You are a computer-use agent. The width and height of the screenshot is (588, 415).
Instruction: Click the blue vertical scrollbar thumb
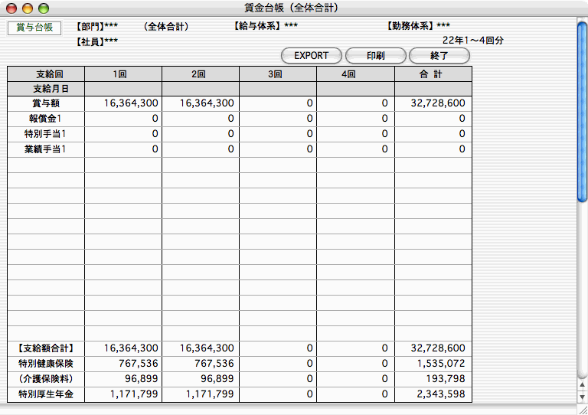(582, 111)
